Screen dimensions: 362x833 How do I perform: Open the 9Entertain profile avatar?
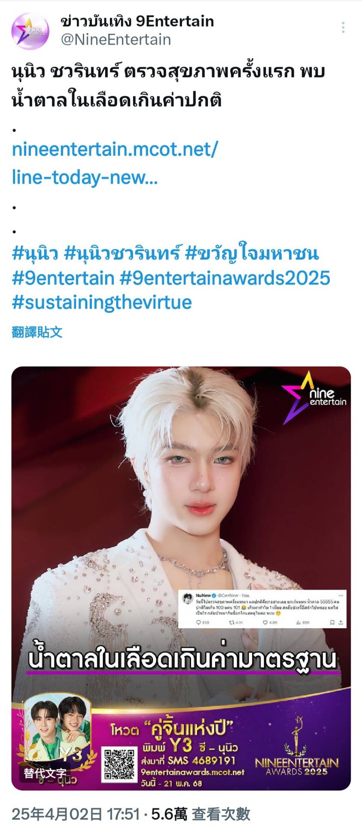[x=30, y=31]
